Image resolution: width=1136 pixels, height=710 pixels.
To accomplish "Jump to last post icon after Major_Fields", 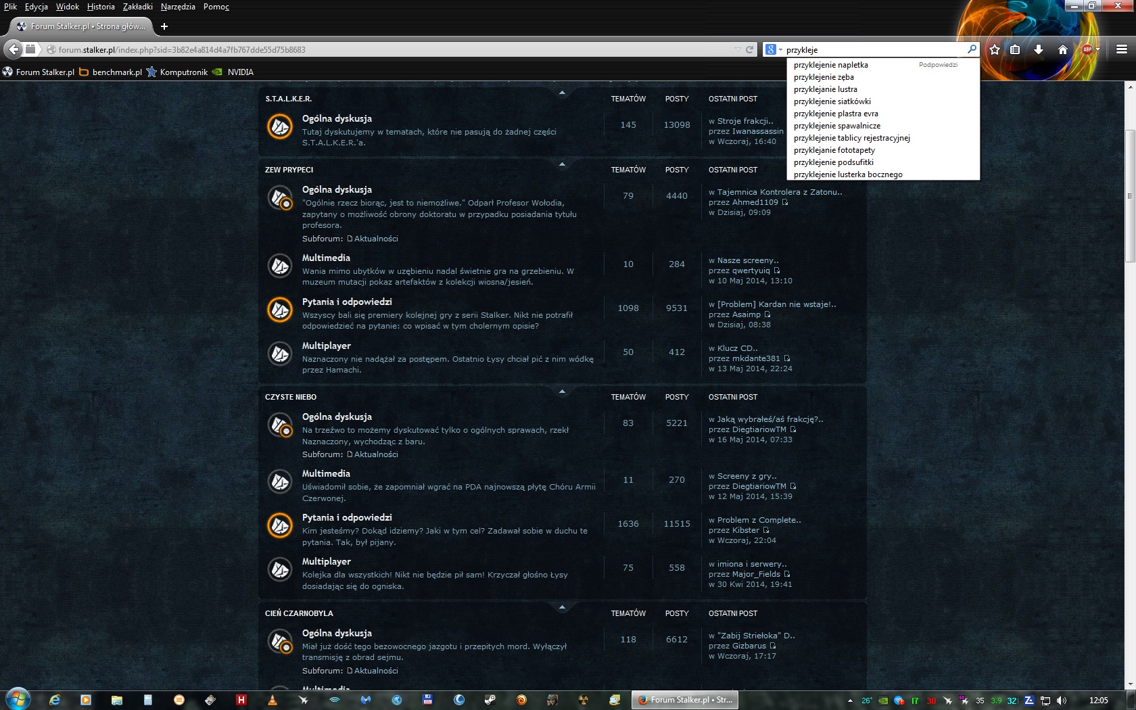I will coord(787,574).
